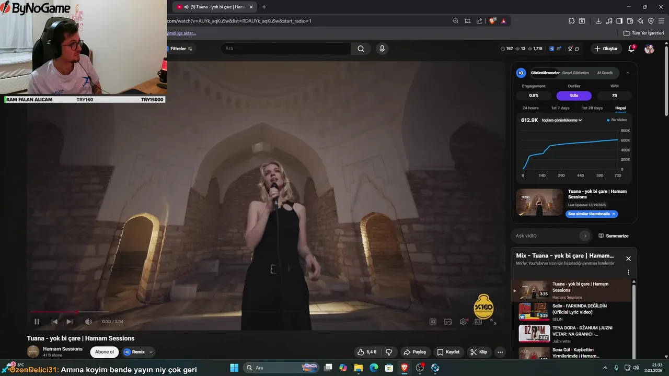The width and height of the screenshot is (669, 376).
Task: Open the vidIQ trophy icon in header
Action: pos(570,49)
